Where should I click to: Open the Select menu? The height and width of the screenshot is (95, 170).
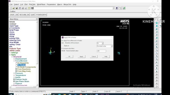click(16, 4)
